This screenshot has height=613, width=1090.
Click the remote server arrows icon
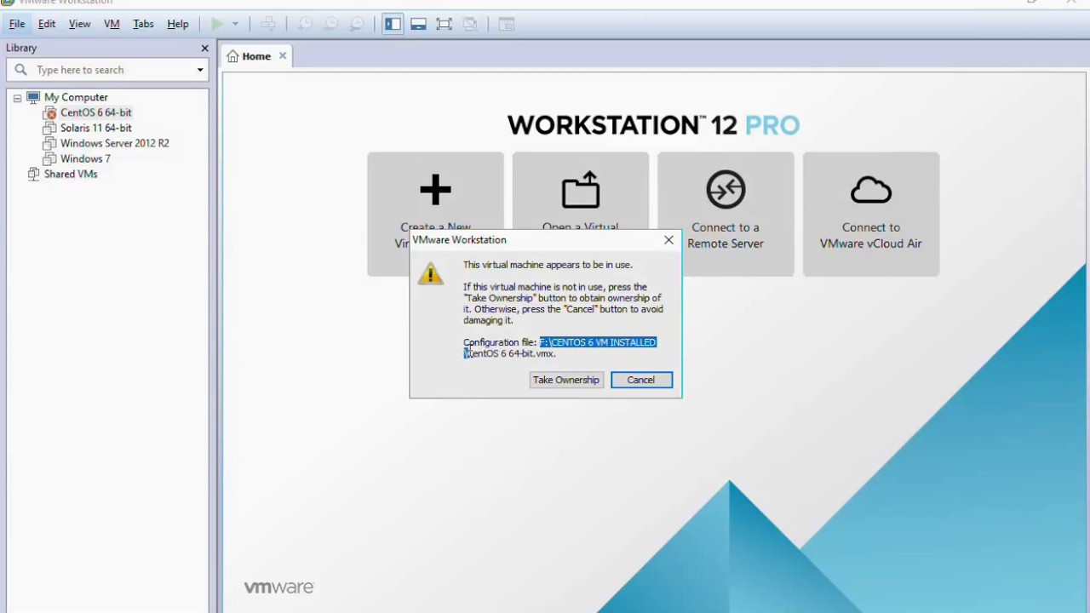tap(726, 190)
